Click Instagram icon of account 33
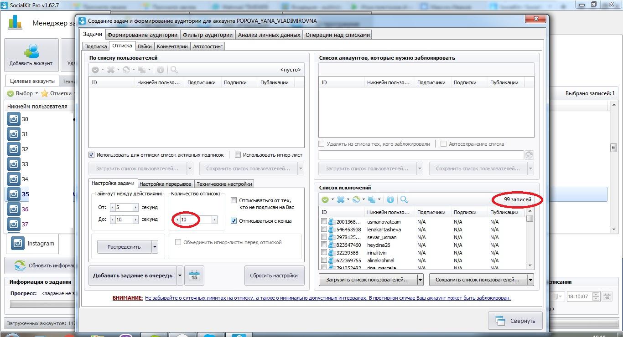 click(14, 164)
